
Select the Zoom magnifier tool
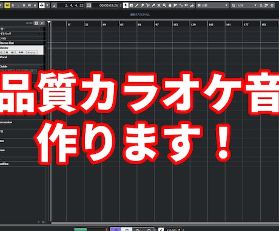pyautogui.click(x=164, y=5)
